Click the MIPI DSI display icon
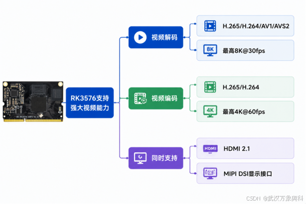 [210, 174]
